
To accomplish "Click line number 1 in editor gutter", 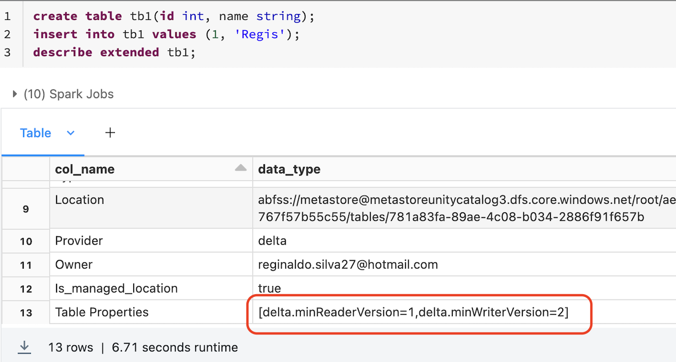I will 8,16.
